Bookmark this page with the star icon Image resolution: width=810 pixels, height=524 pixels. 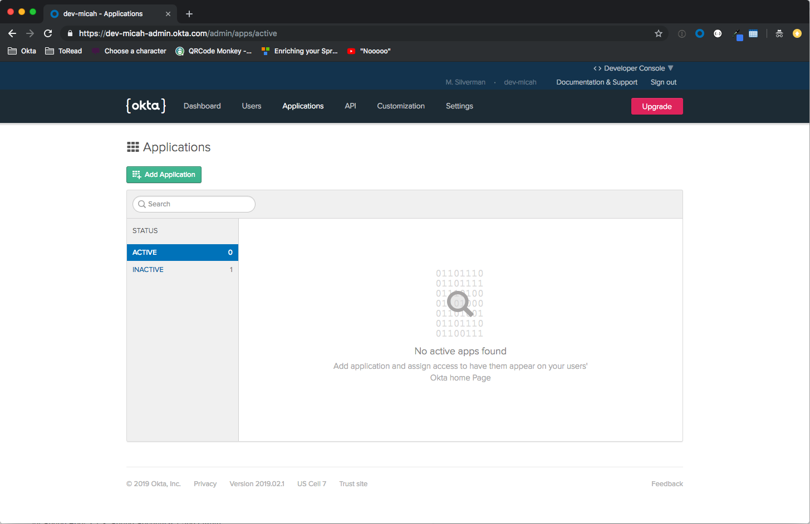(659, 33)
